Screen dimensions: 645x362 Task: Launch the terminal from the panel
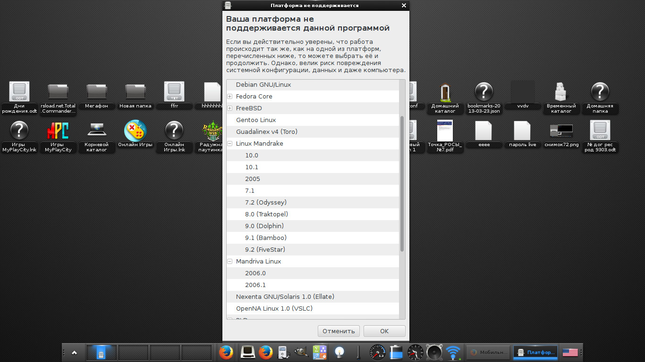[x=248, y=352]
